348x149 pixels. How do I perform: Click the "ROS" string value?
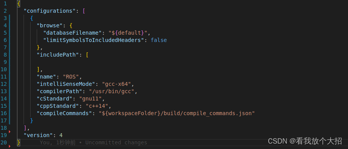click(71, 77)
